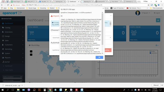Reload the current page
The width and height of the screenshot is (164, 92).
[8, 5]
